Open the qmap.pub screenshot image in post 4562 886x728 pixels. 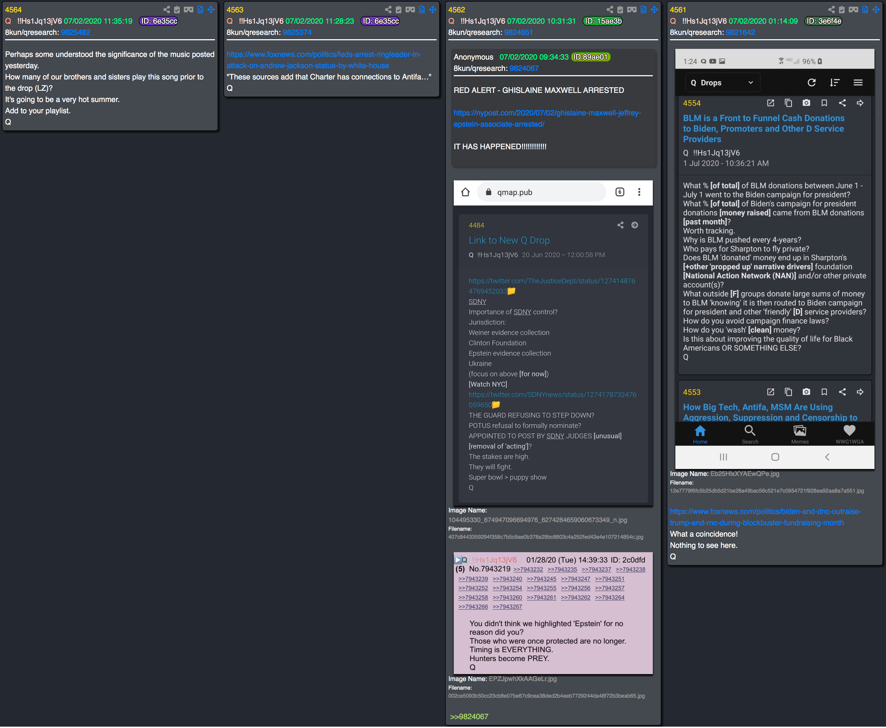pos(553,343)
